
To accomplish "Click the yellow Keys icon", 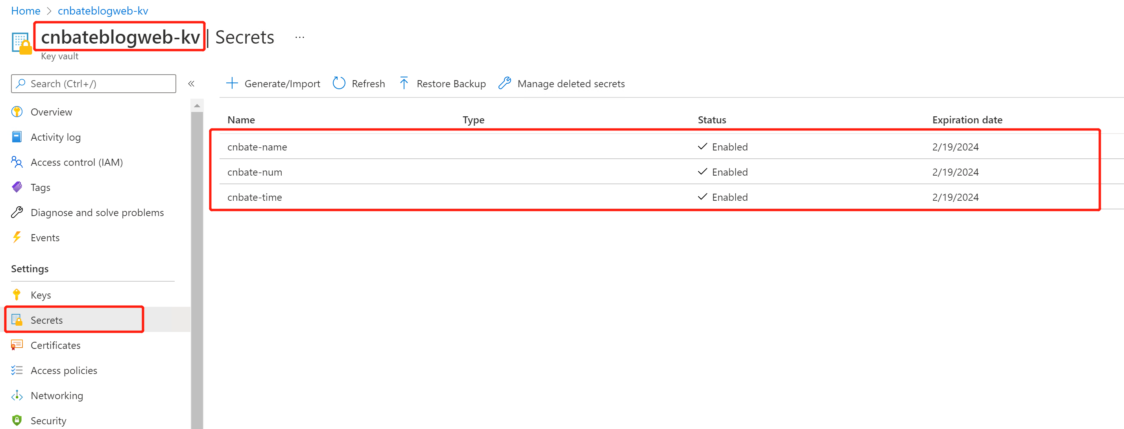I will click(x=17, y=295).
